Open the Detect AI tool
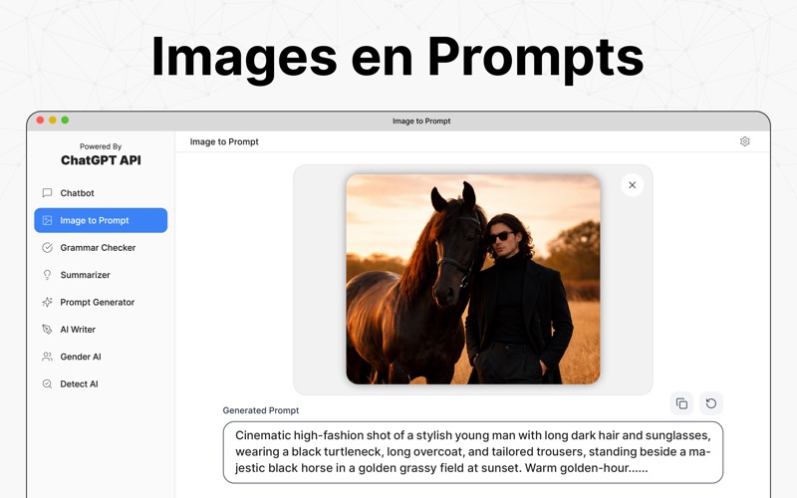Screen dimensions: 797x498 point(101,384)
